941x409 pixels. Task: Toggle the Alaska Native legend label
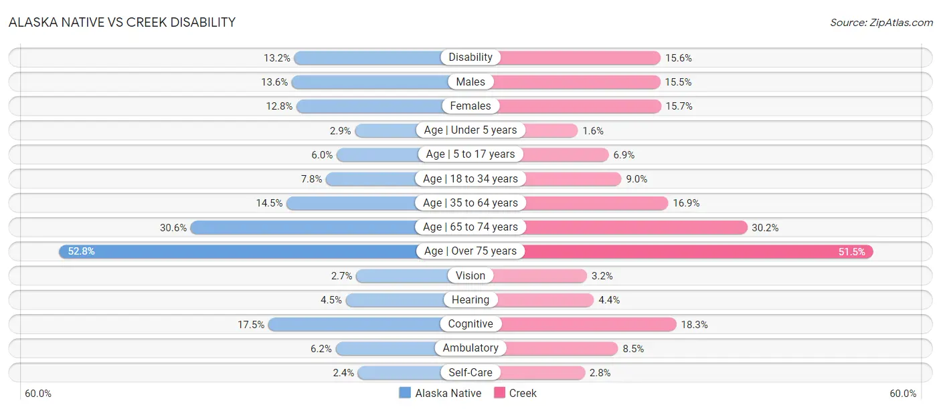point(448,393)
